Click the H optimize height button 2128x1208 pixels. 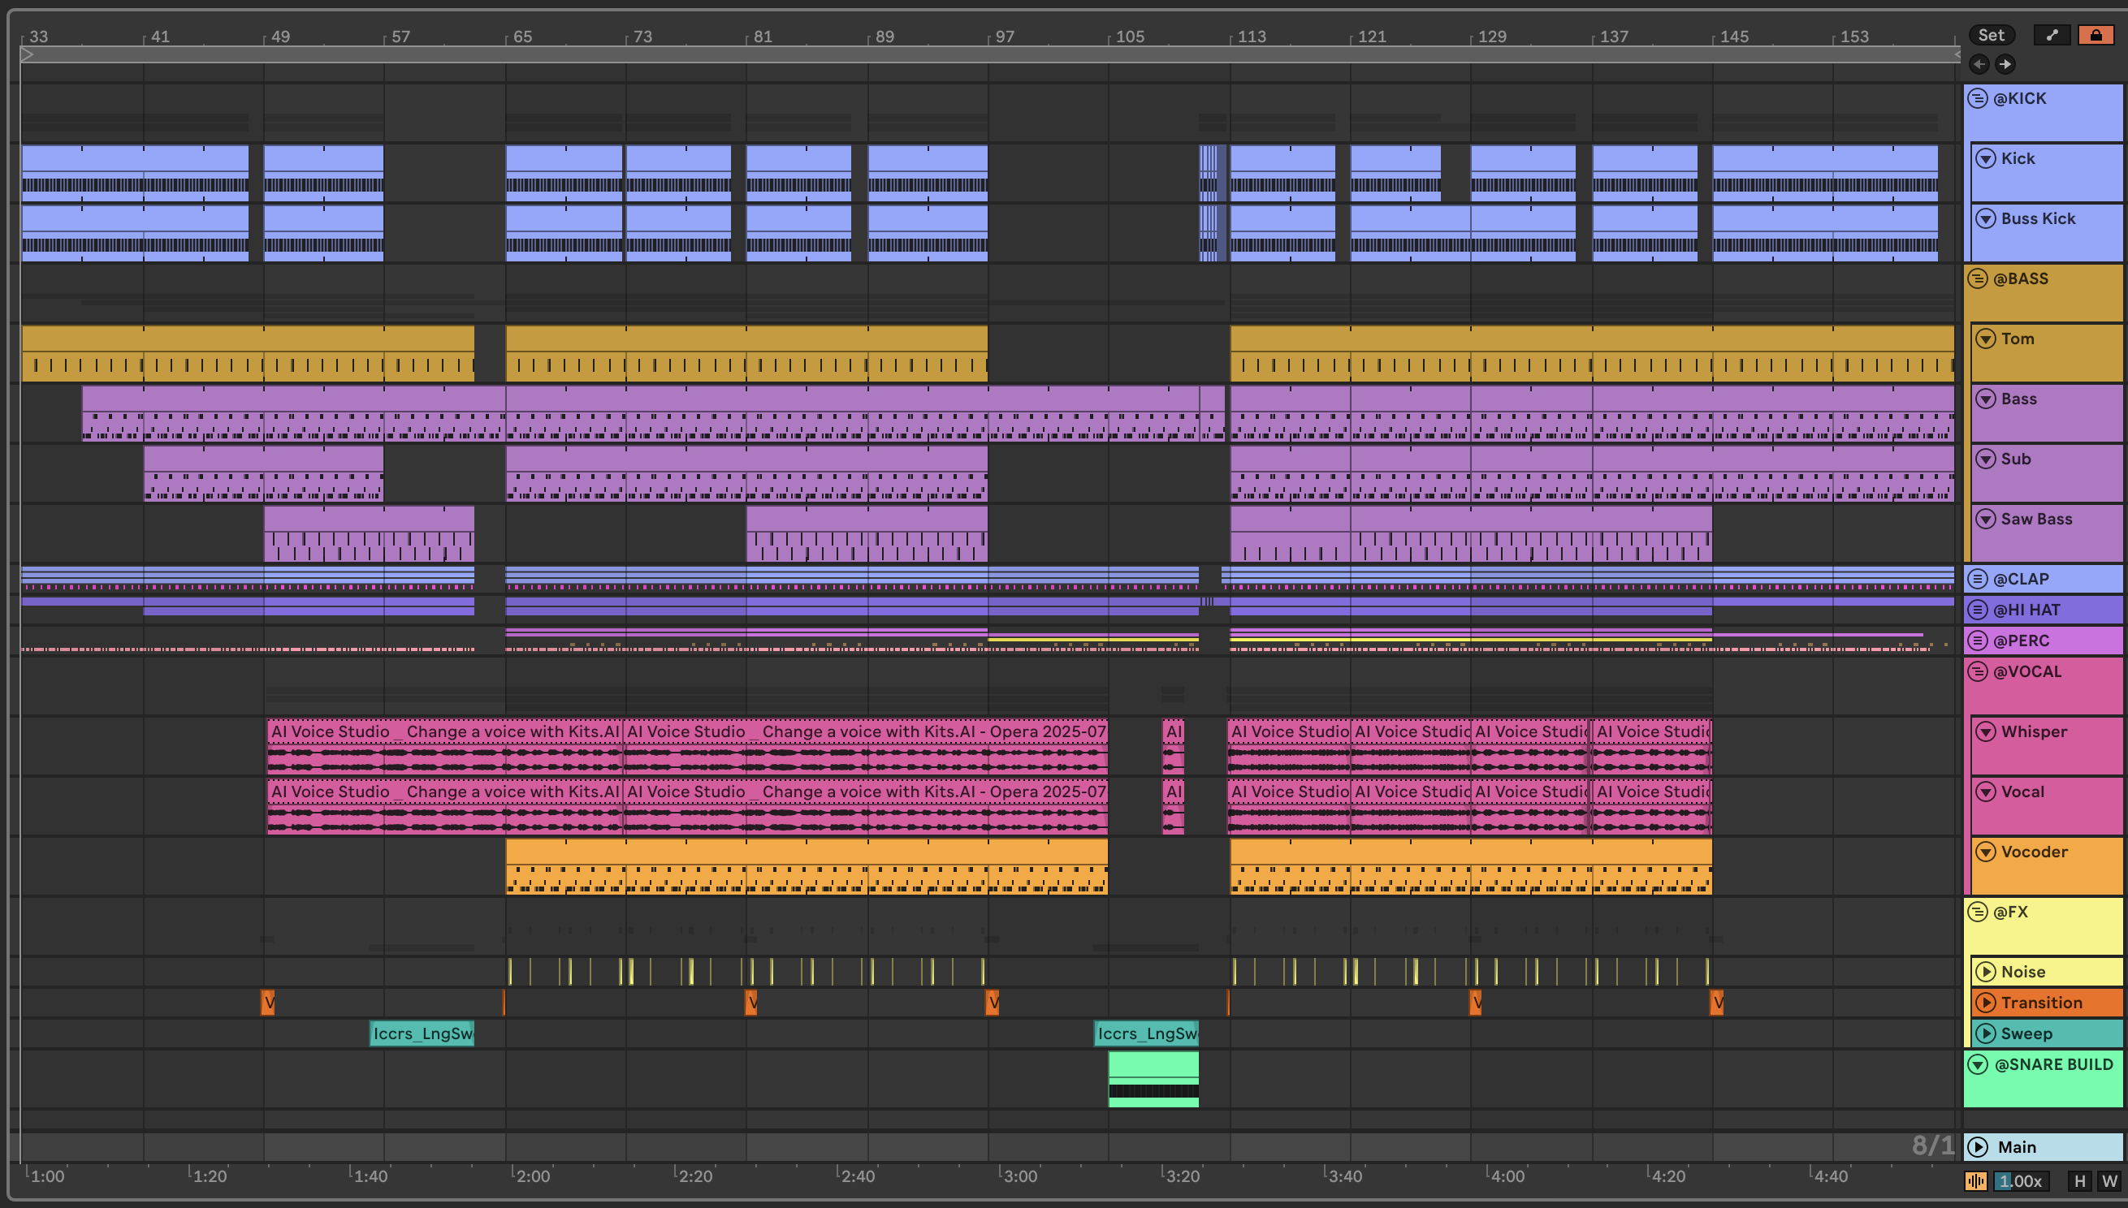point(2079,1180)
